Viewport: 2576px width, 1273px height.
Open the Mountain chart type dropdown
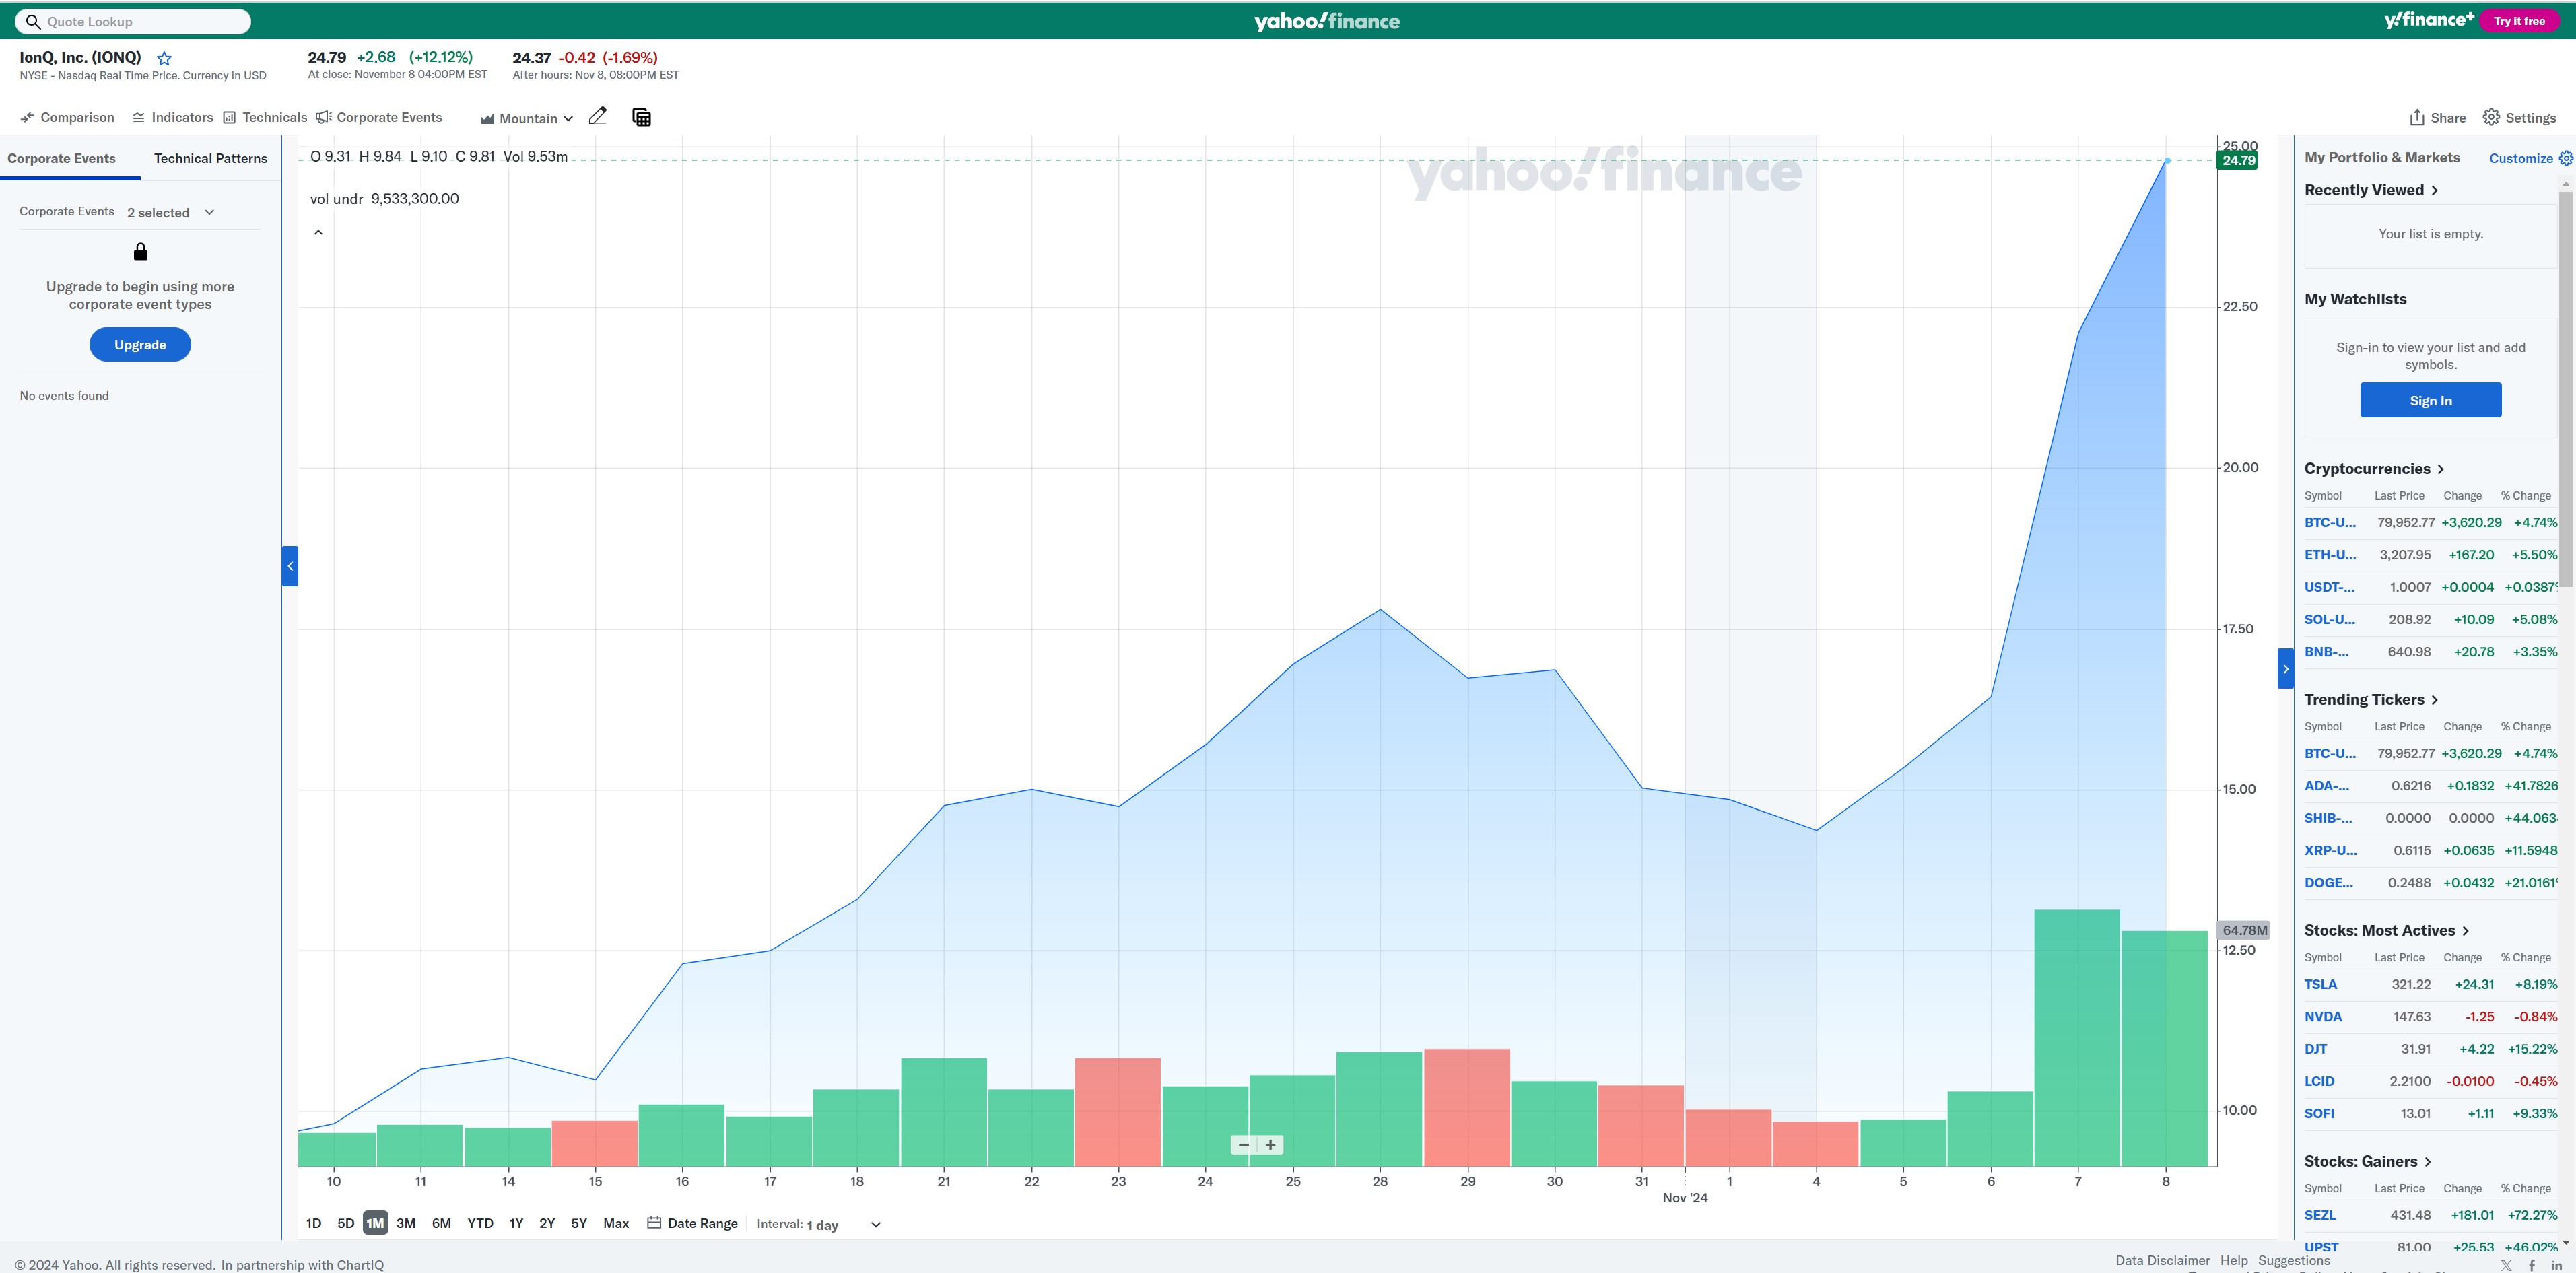(x=527, y=118)
